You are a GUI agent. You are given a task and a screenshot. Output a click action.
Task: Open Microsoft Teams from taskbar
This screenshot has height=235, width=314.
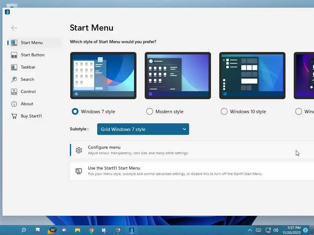tap(104, 230)
